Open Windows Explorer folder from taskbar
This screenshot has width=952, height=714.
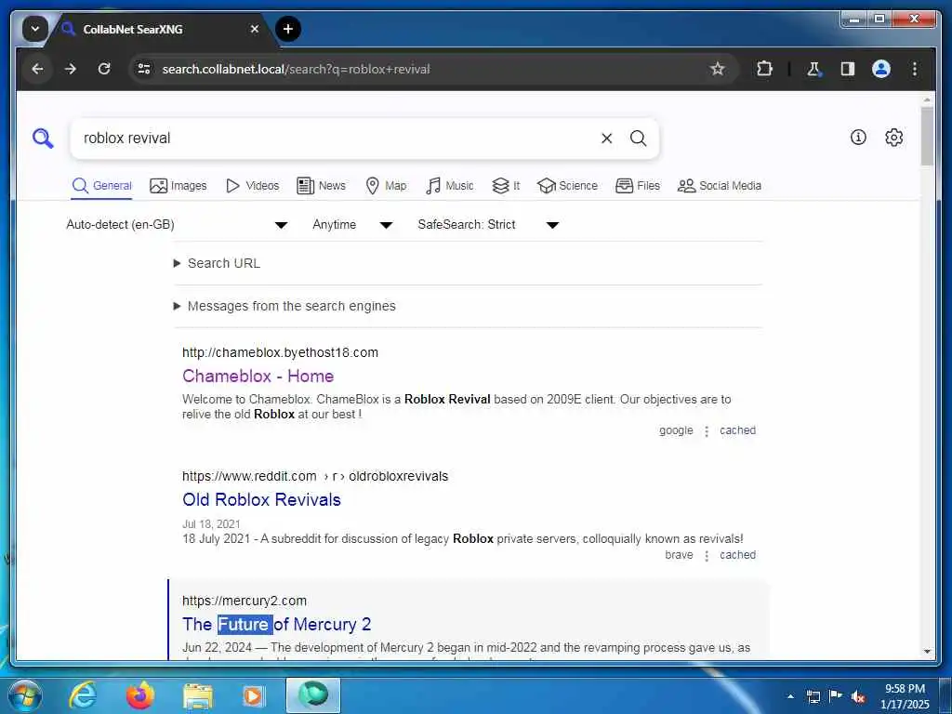(197, 696)
